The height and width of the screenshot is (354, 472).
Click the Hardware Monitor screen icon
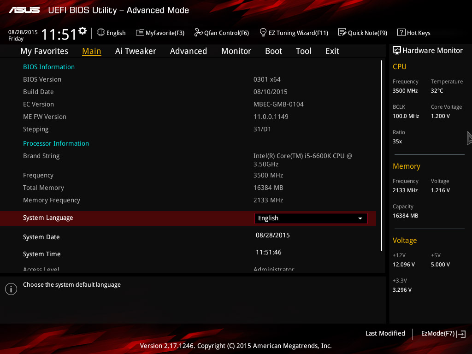397,50
